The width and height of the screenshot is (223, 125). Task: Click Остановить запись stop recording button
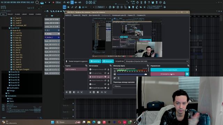[168, 74]
